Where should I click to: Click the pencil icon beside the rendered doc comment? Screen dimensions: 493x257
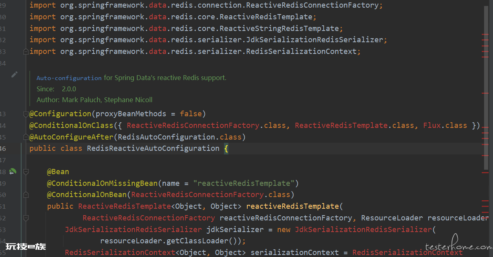pyautogui.click(x=14, y=74)
